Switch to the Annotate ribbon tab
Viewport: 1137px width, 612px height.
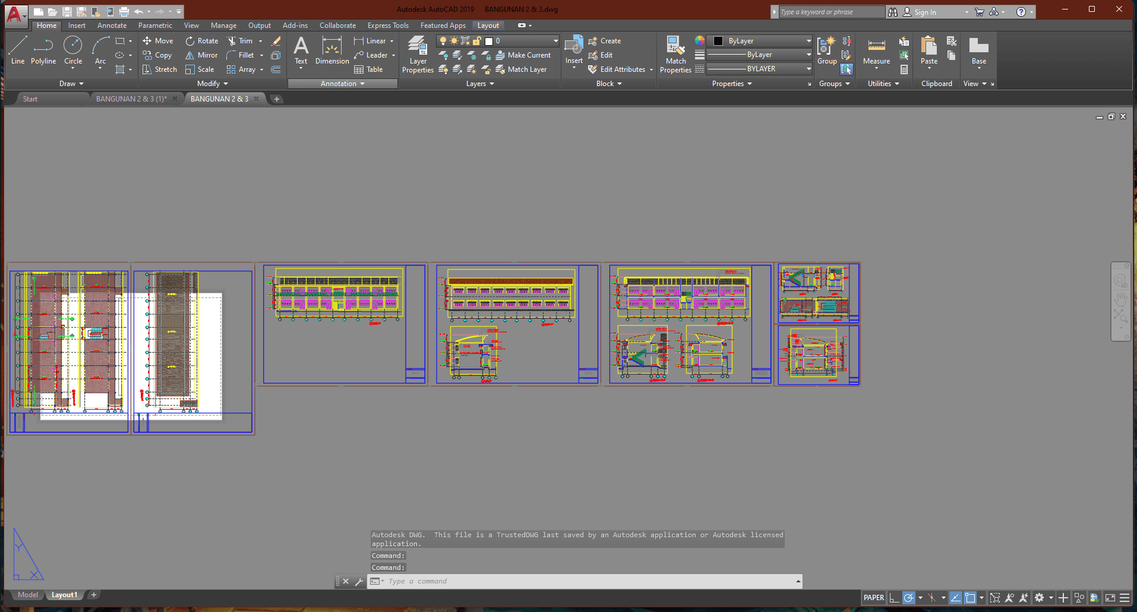(x=112, y=26)
